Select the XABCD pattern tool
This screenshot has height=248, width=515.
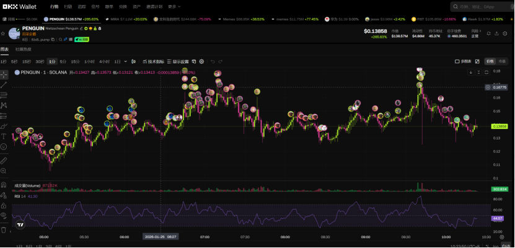(x=4, y=105)
